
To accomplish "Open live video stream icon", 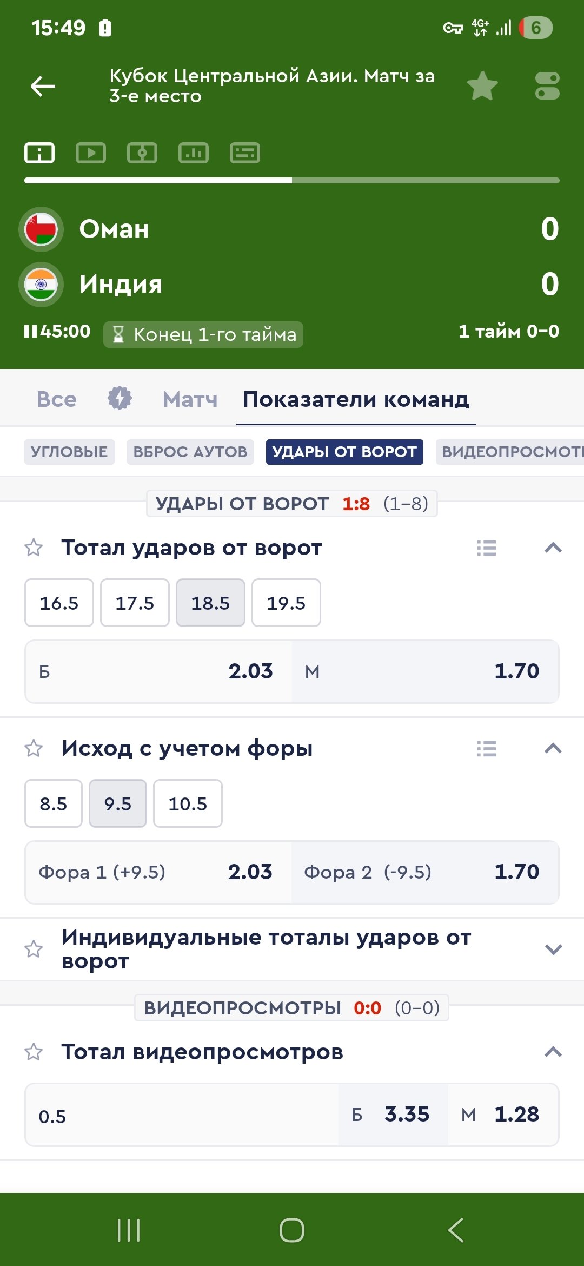I will click(x=91, y=153).
